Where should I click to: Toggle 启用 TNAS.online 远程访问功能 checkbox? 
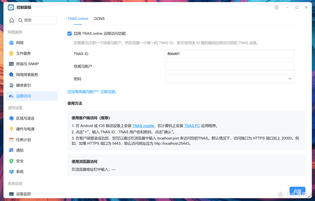pyautogui.click(x=69, y=34)
